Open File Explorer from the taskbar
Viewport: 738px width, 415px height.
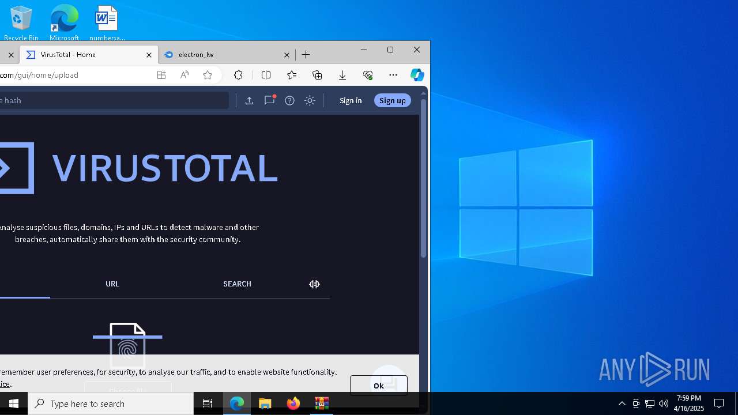(265, 403)
